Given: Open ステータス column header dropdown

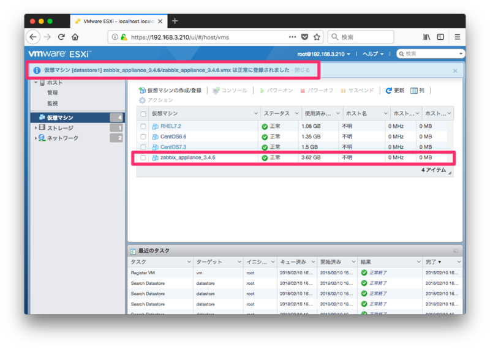Looking at the screenshot, I should [296, 113].
